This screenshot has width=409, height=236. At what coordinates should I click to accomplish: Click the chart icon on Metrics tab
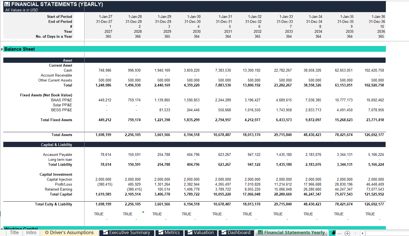click(161, 233)
